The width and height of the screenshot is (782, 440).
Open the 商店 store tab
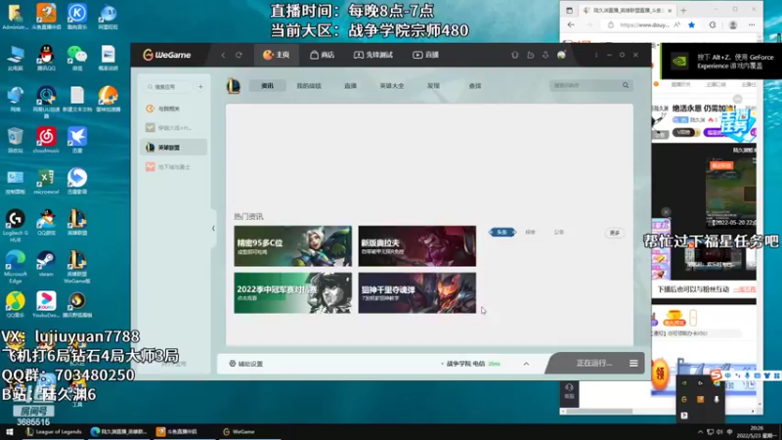point(323,55)
